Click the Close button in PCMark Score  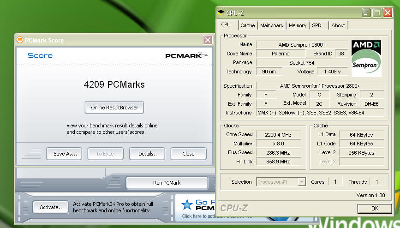(189, 154)
